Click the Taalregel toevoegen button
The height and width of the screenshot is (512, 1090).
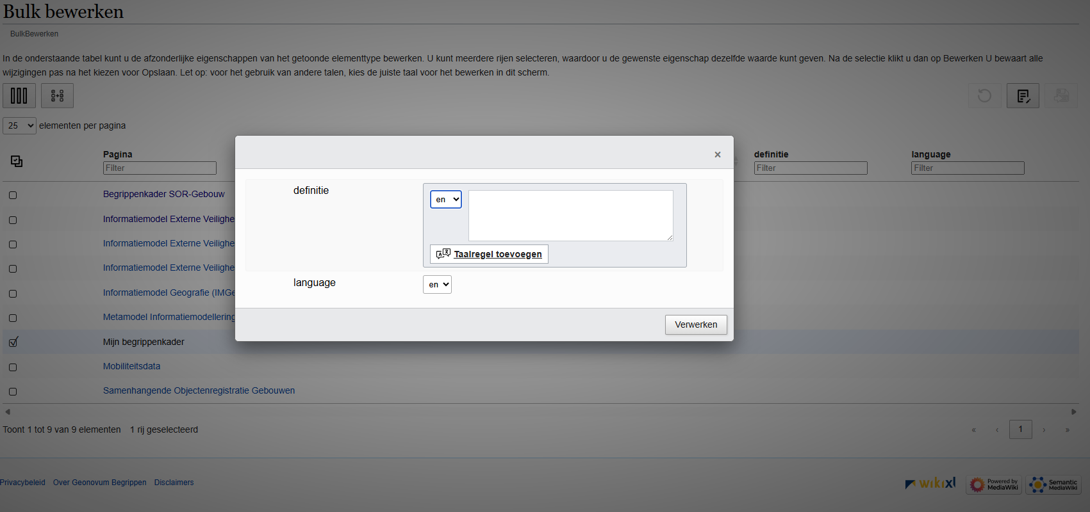[x=489, y=254]
